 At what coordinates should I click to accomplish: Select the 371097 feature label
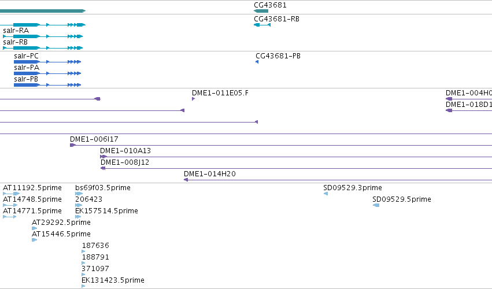tap(95, 269)
